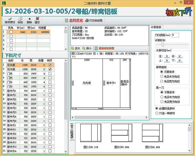Click down arrow of raw material list scrollbar

click(66, 49)
